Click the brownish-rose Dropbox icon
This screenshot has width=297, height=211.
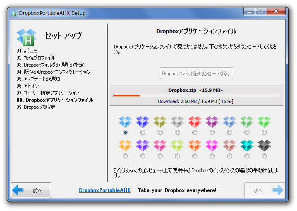point(230,146)
